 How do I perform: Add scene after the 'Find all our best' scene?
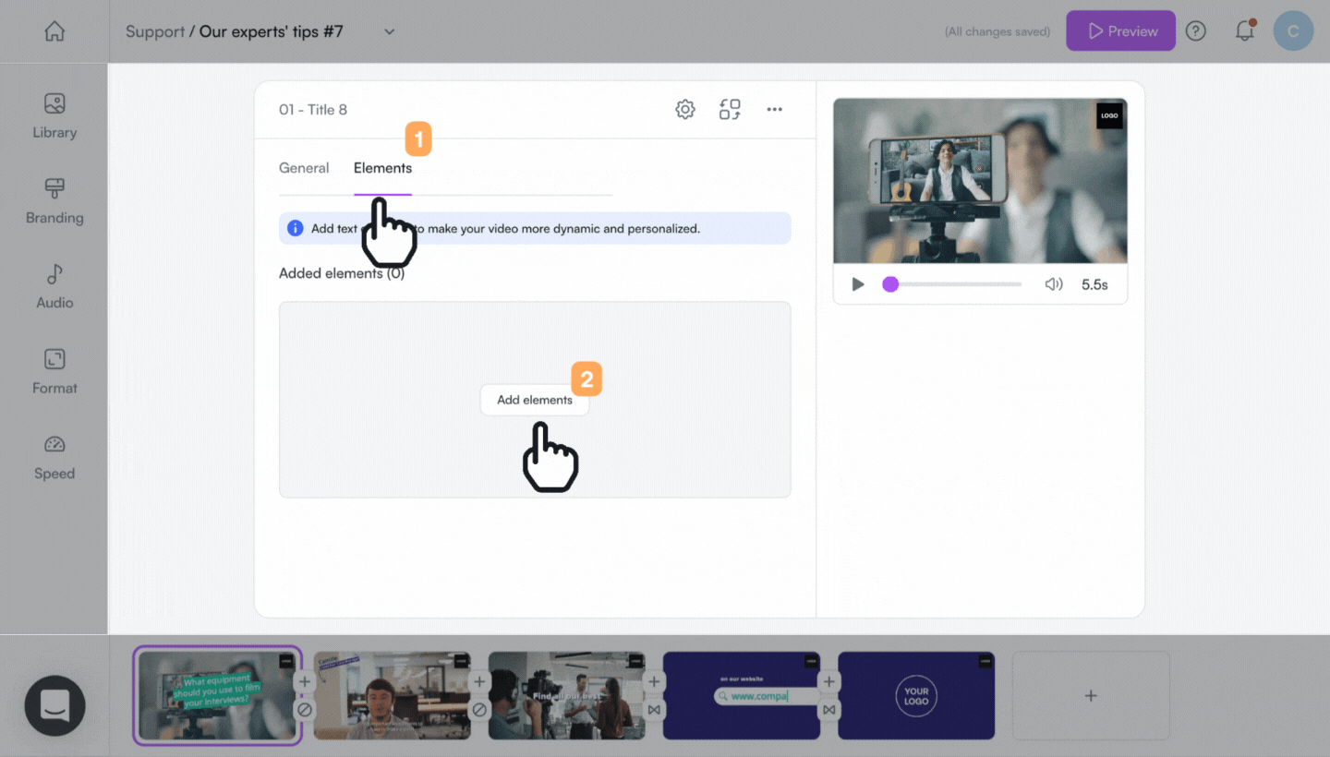pyautogui.click(x=654, y=682)
